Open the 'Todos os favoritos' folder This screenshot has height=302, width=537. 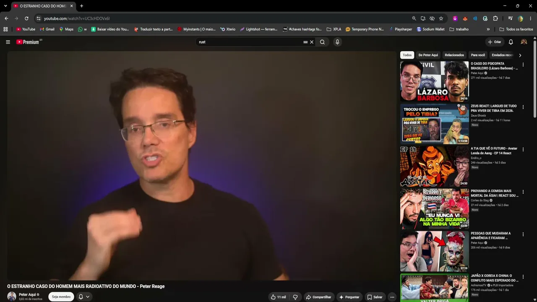click(x=516, y=29)
